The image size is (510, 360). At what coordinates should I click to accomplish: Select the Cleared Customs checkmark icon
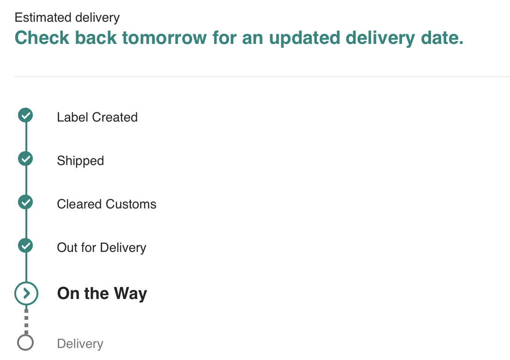[x=25, y=202]
